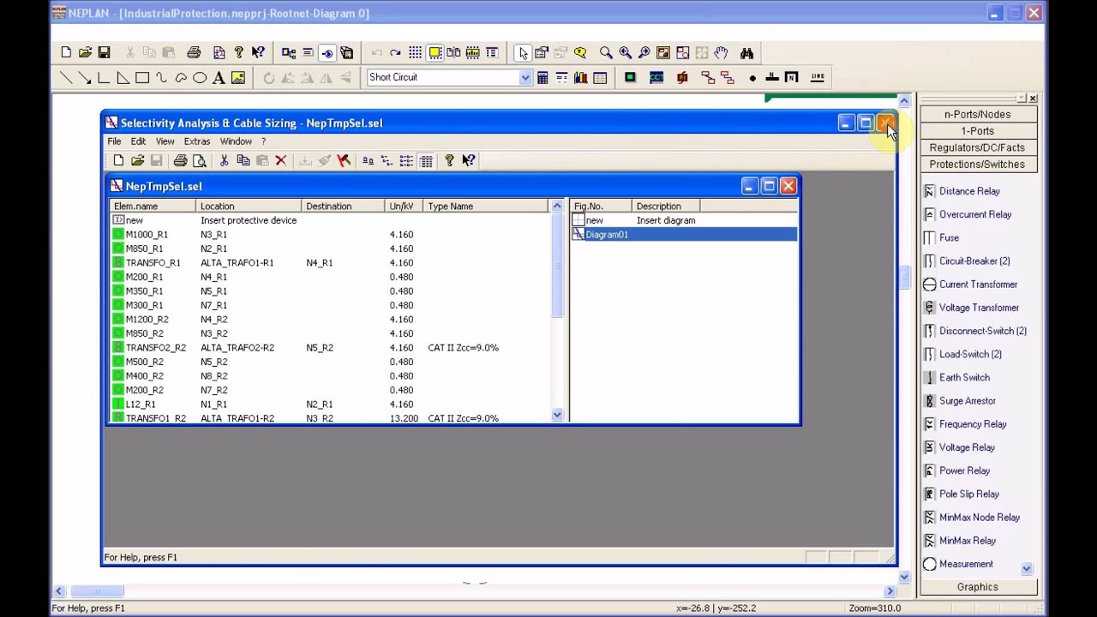Click Print Preview icon in Selectivity toolbar
Image resolution: width=1097 pixels, height=617 pixels.
point(200,161)
